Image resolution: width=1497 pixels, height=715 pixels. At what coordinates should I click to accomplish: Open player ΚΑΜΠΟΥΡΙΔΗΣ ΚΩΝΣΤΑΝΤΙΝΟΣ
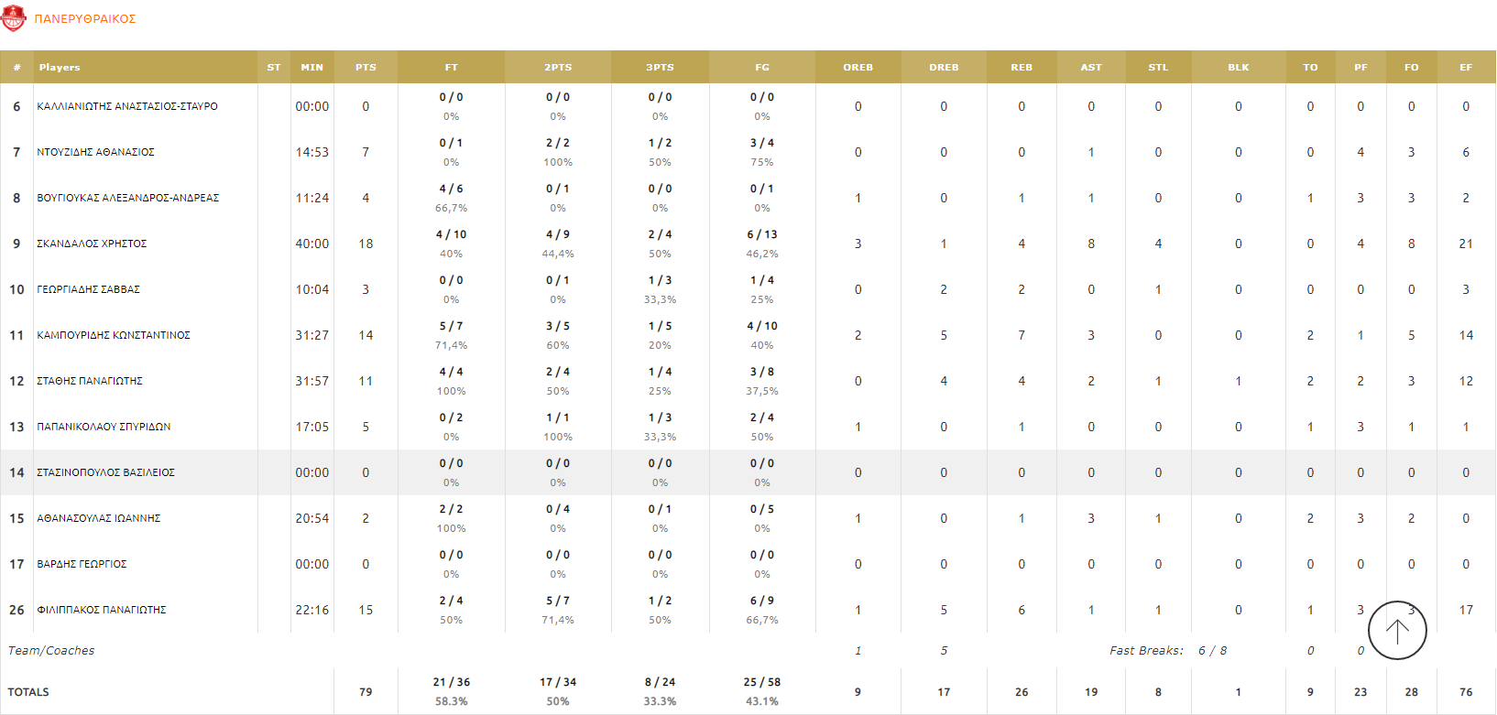[114, 335]
